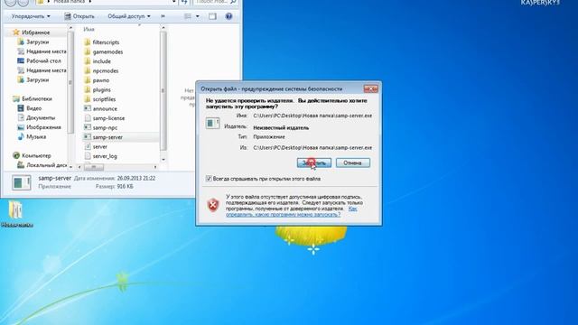The image size is (578, 325).
Task: Select Компьютер in the navigation pane
Action: click(x=36, y=155)
